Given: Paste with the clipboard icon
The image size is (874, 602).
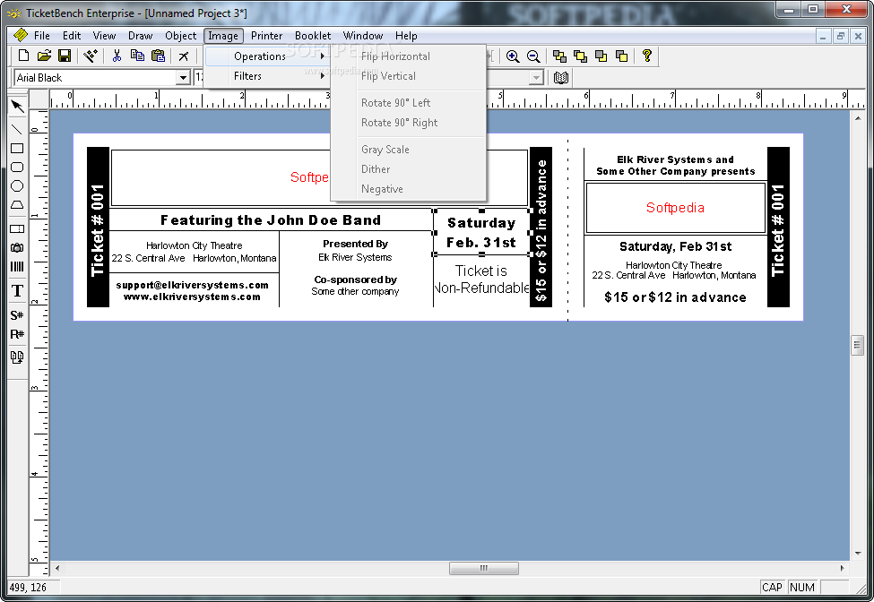Looking at the screenshot, I should click(x=159, y=56).
